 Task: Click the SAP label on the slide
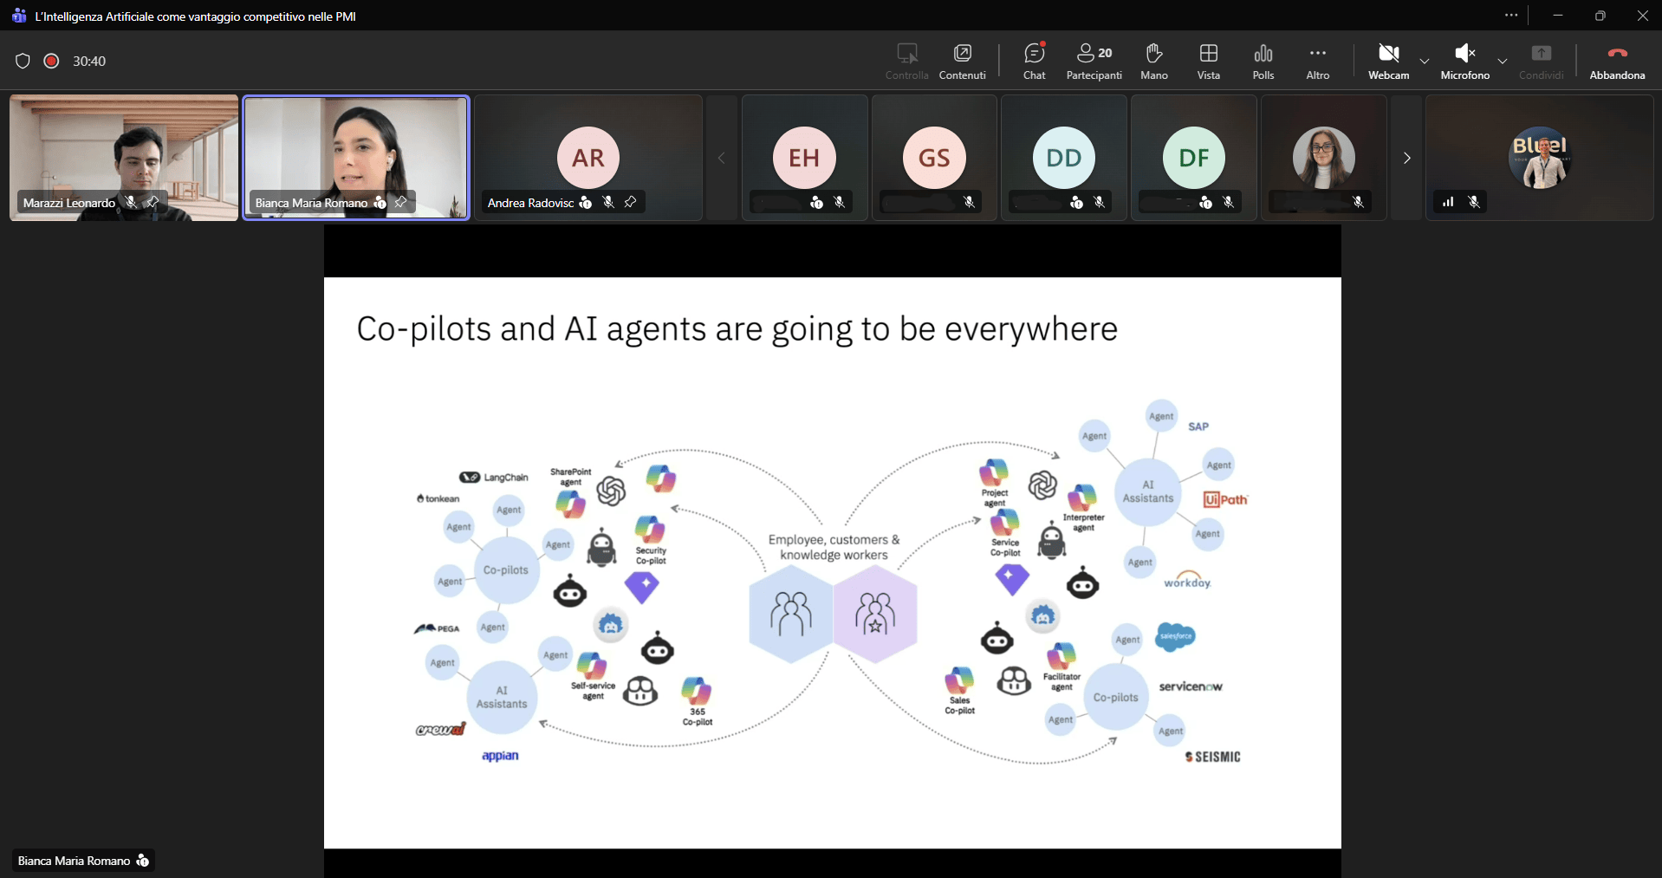[1198, 426]
